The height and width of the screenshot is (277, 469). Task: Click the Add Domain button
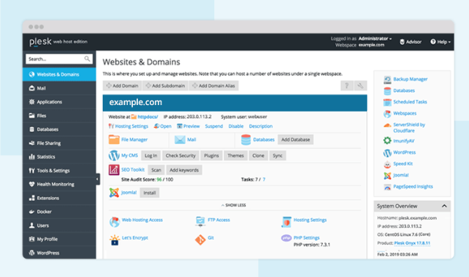[x=123, y=86]
